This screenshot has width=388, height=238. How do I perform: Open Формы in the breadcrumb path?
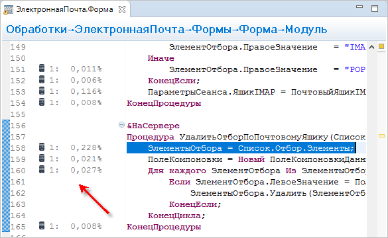pyautogui.click(x=212, y=30)
